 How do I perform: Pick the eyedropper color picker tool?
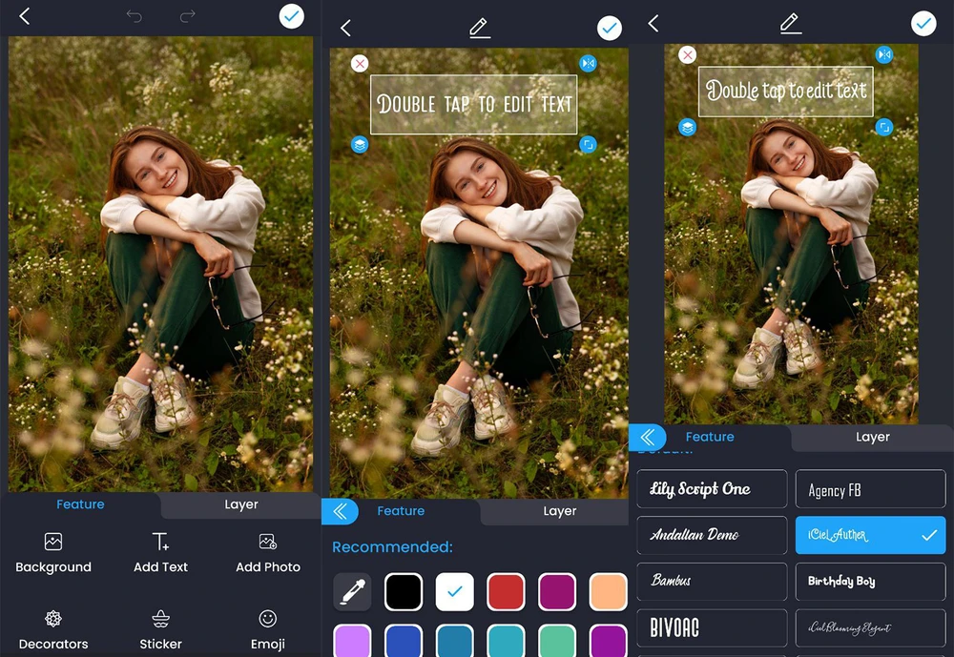(x=352, y=592)
